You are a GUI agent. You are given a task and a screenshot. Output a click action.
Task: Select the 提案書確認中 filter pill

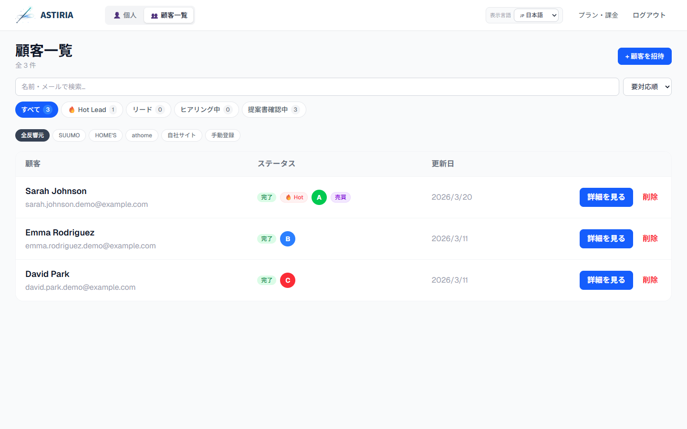[273, 110]
